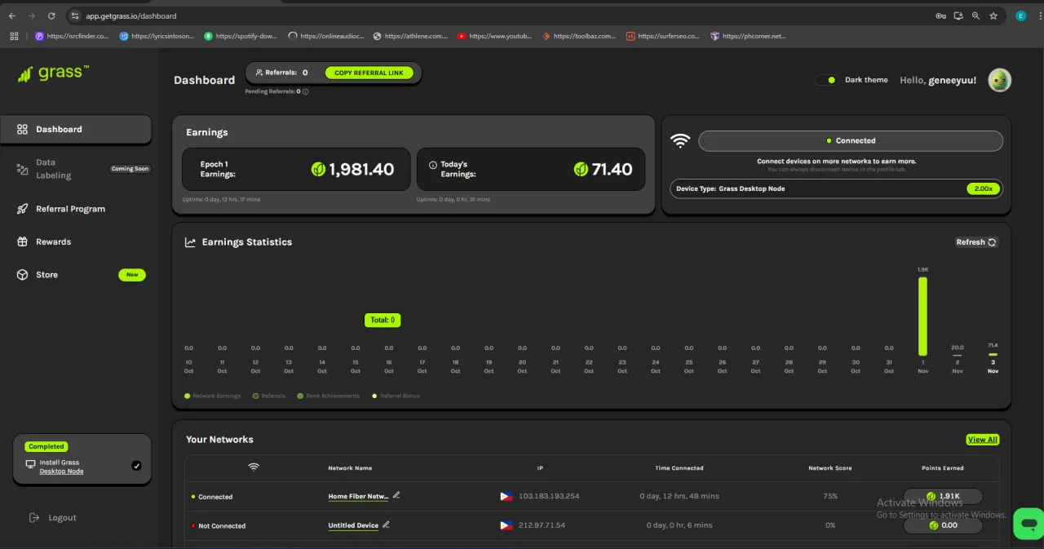Click the install task completed checkmark

136,466
